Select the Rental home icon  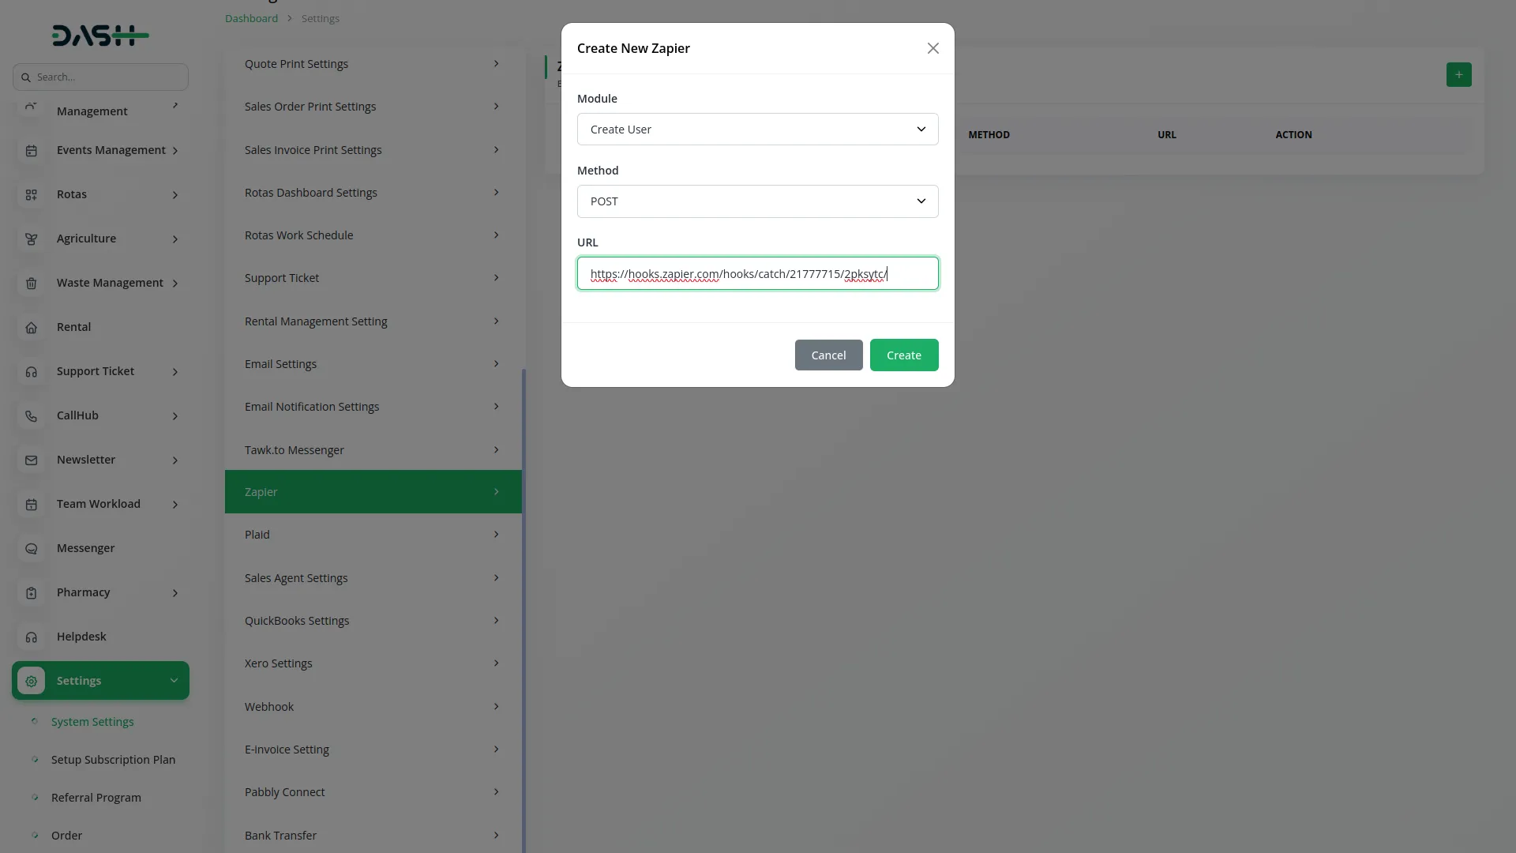(x=31, y=327)
